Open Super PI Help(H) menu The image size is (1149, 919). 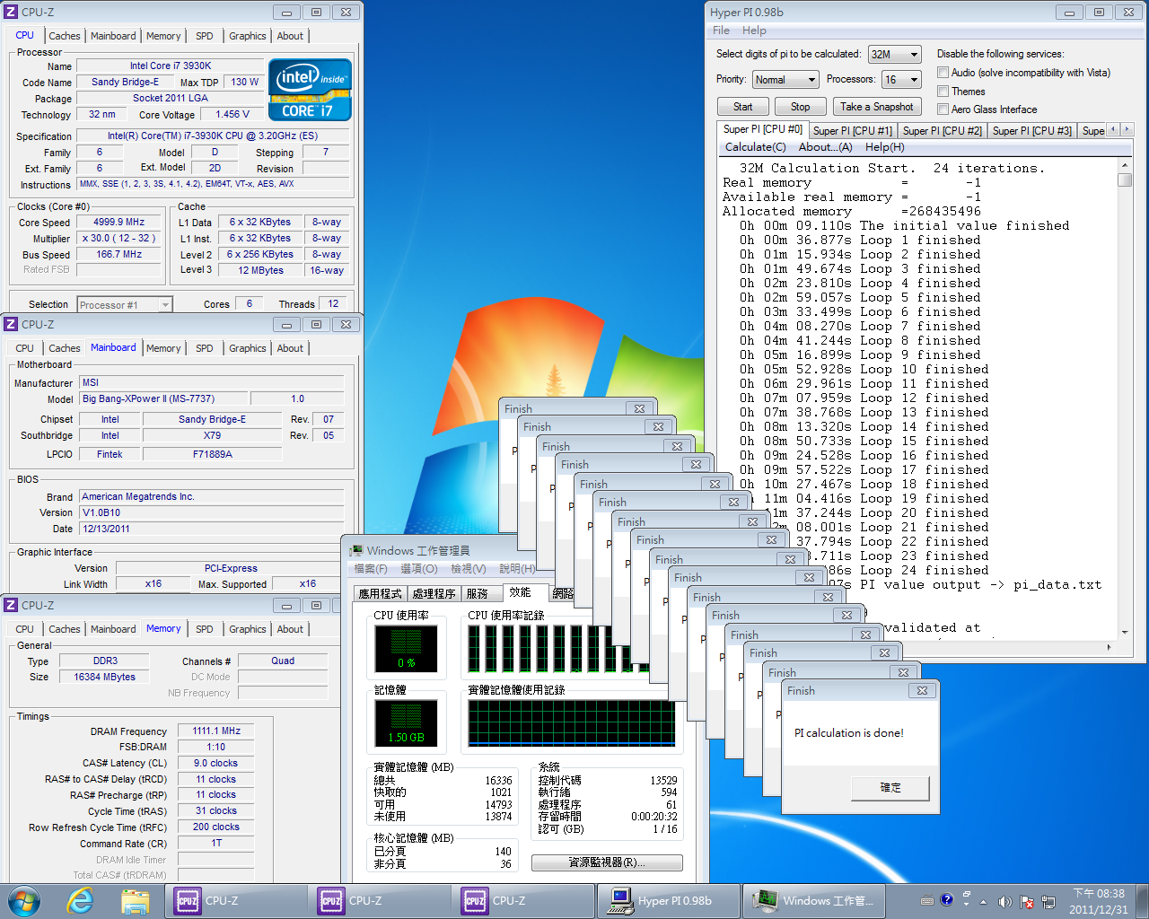[884, 147]
